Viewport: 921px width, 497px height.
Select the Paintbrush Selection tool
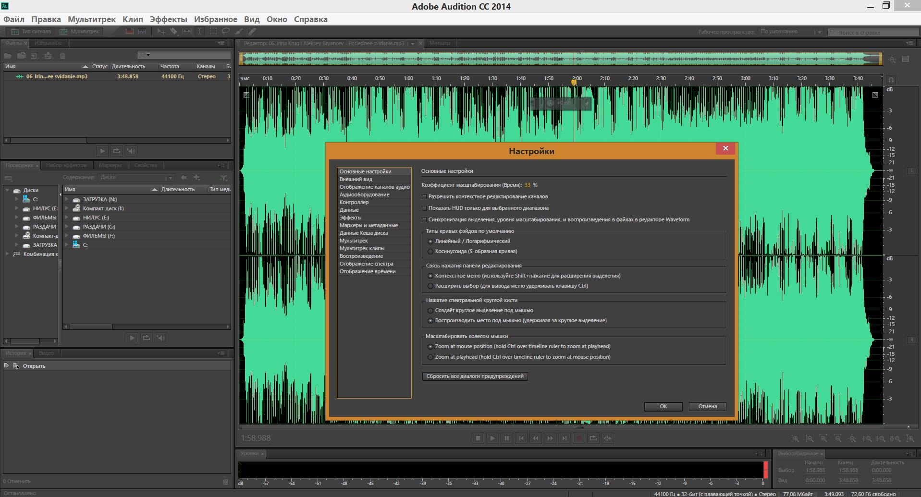coord(239,31)
